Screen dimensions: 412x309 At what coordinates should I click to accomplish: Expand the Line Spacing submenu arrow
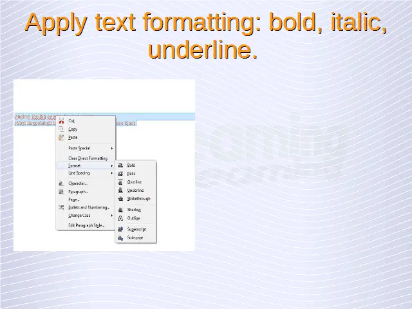(x=111, y=173)
